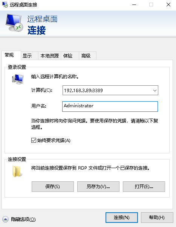Viewport: 176px width, 227px height.
Task: Collapse options with the 隐藏选项 arrow icon
Action: (6, 219)
